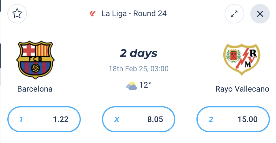Pick the draw odds 8.05
Viewport: 276px width, 143px height.
click(138, 120)
